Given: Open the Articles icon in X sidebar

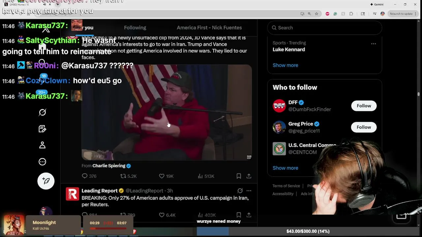Looking at the screenshot, I should tap(42, 129).
